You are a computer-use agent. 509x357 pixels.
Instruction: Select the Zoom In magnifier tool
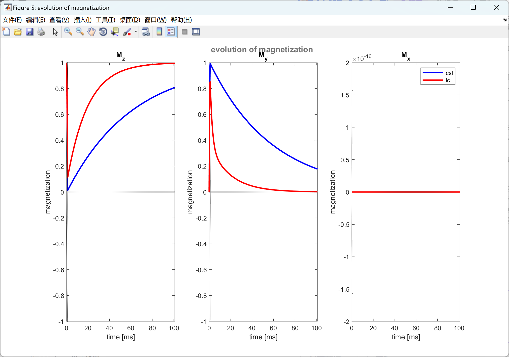(68, 32)
